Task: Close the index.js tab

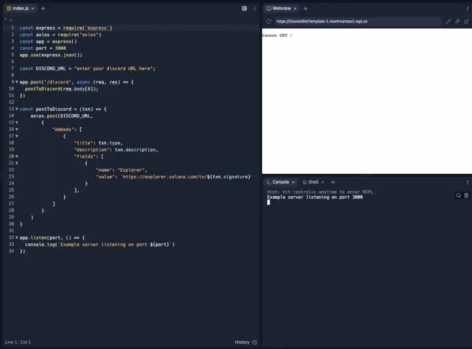Action: (x=33, y=9)
